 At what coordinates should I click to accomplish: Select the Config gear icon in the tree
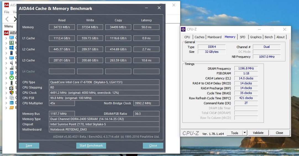pos(12,98)
